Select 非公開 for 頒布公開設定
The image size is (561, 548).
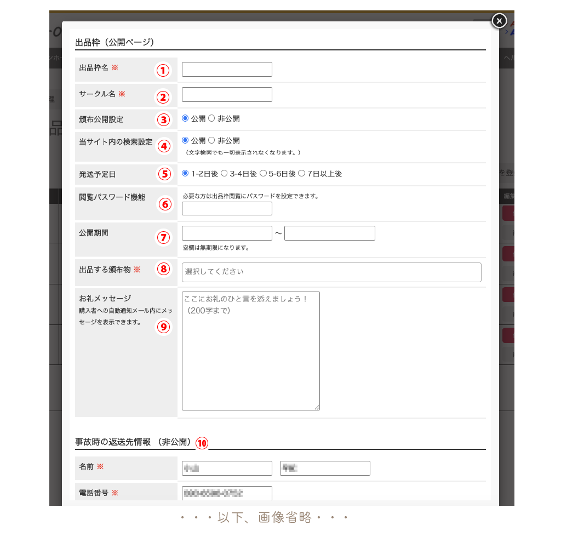[x=211, y=118]
